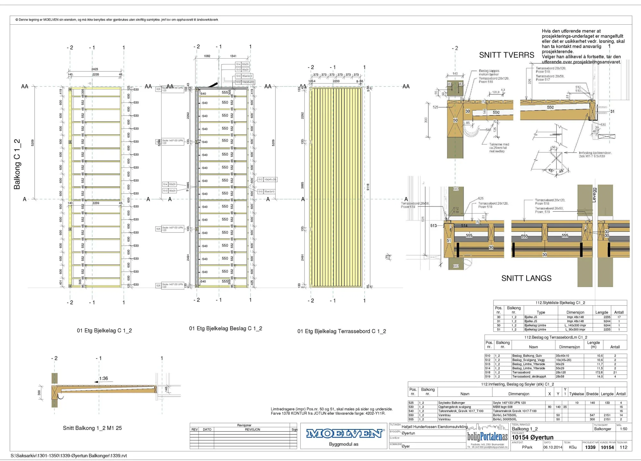Select the date "06.10.2014"
Screen dimensions: 641x461
[553, 447]
